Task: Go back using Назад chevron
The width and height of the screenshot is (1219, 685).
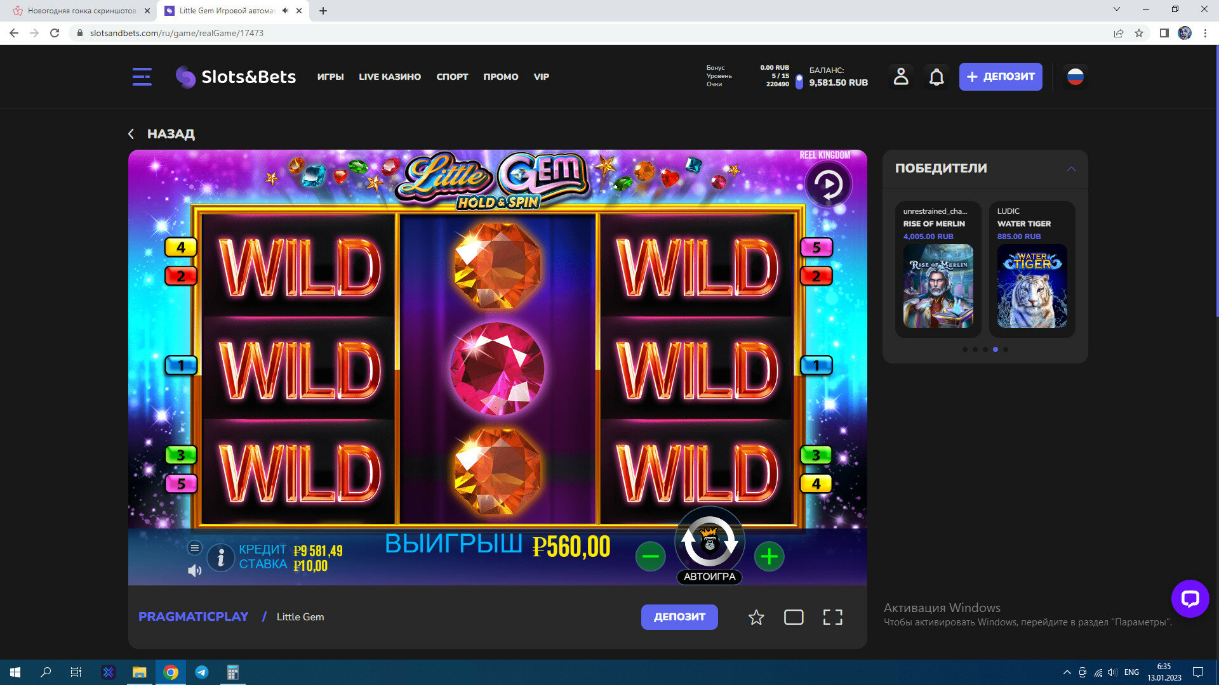Action: pyautogui.click(x=131, y=134)
